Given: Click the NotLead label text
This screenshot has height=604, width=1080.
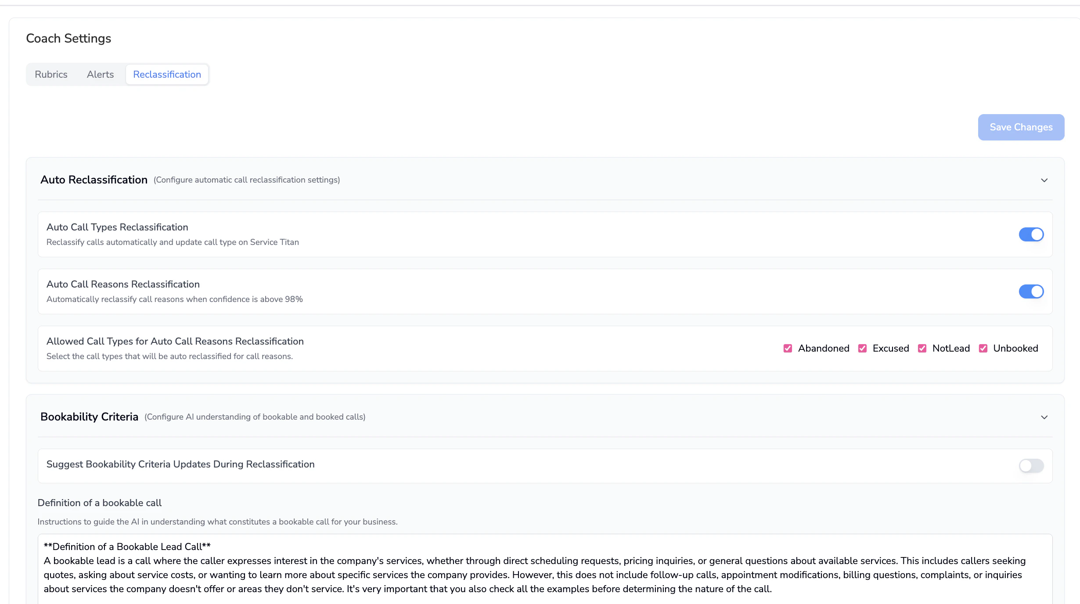Looking at the screenshot, I should coord(951,349).
